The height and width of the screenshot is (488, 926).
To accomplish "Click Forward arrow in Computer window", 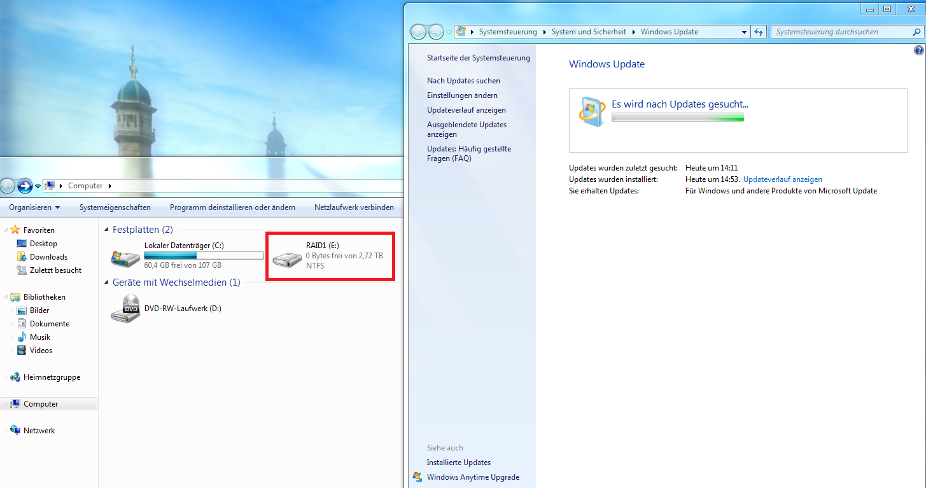I will pyautogui.click(x=24, y=186).
